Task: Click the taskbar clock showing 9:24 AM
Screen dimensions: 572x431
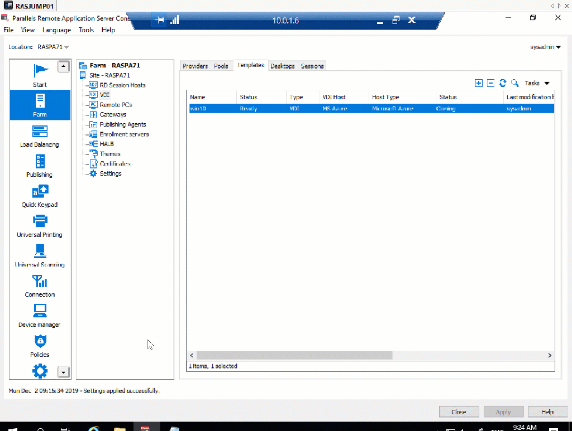Action: (525, 427)
